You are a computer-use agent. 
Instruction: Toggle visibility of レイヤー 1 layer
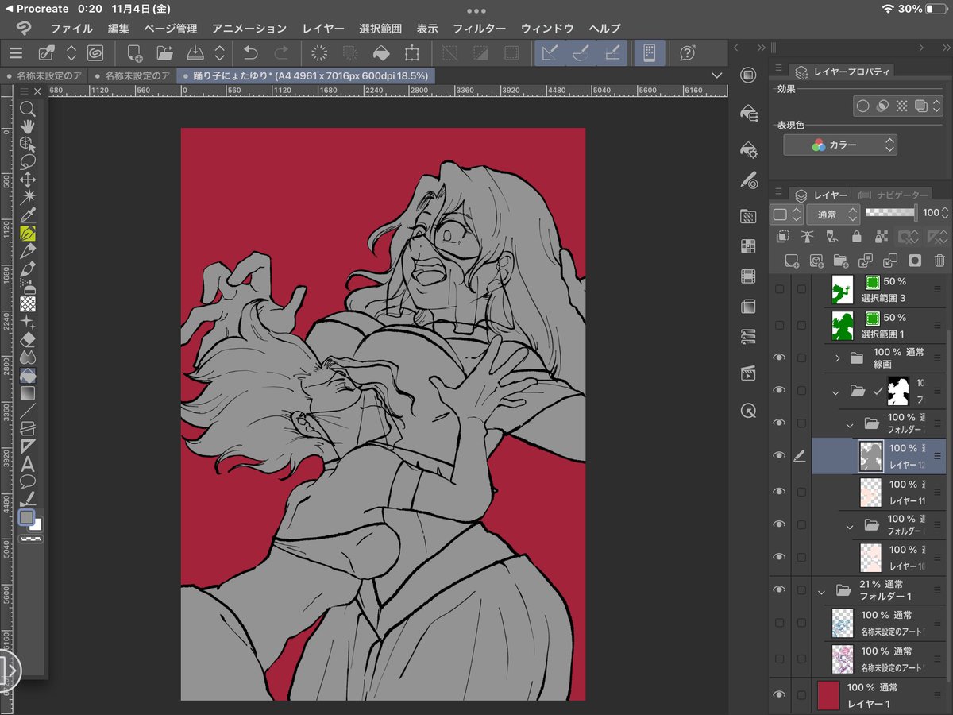coord(779,695)
